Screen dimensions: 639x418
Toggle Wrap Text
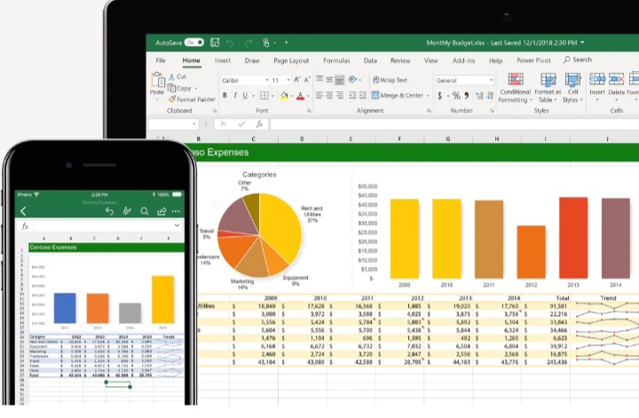point(390,80)
